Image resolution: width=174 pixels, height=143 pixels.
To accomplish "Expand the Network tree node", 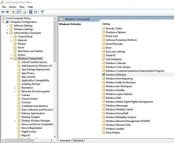I will (11, 40).
